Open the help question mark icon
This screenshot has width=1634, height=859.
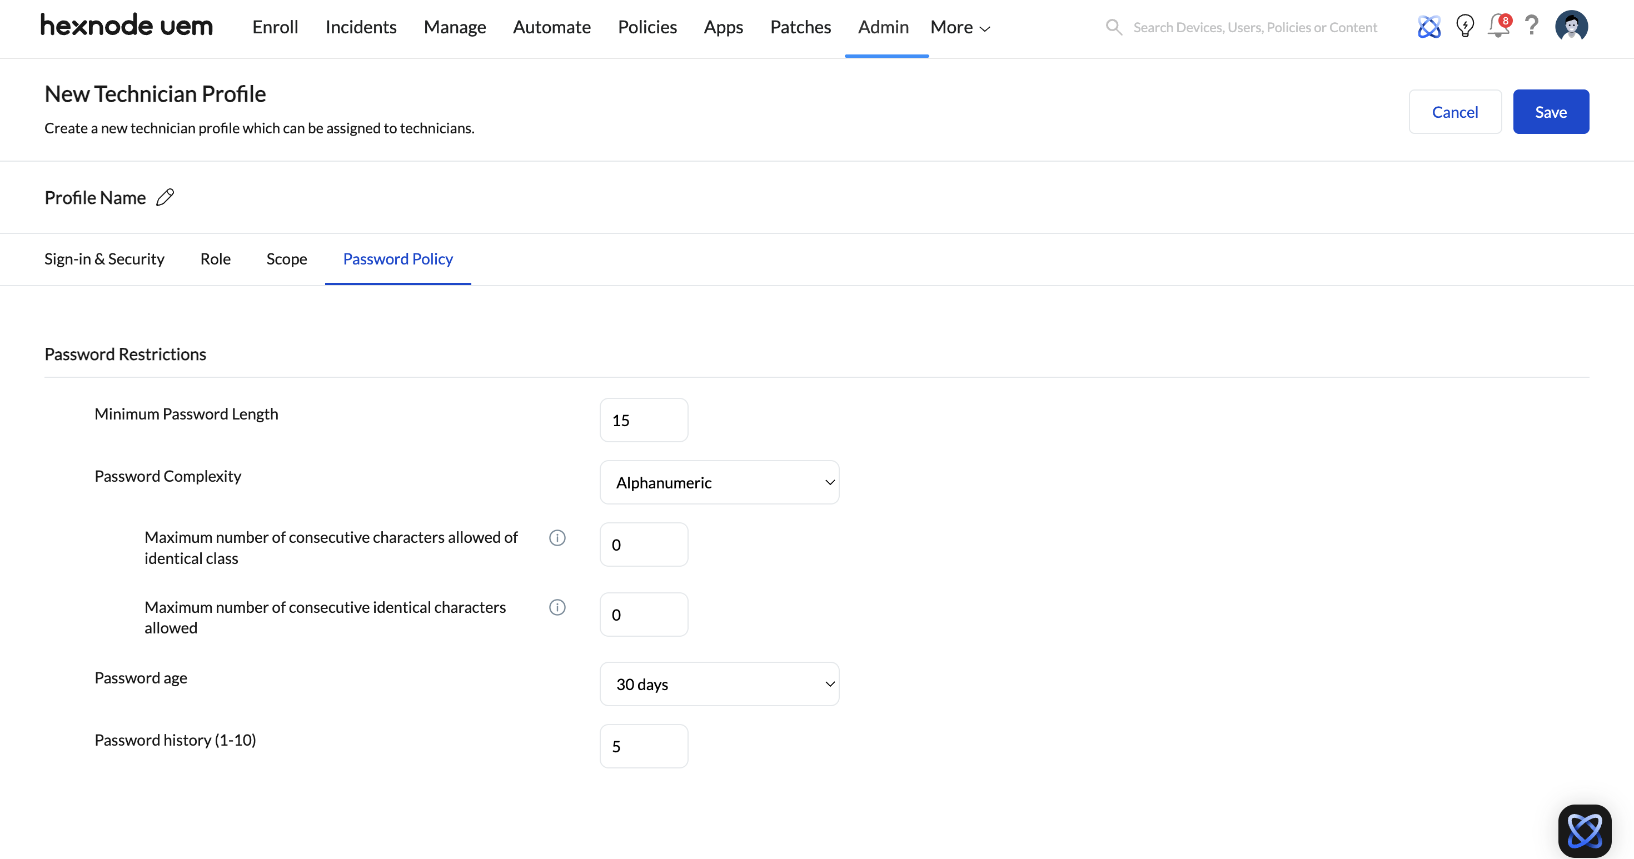coord(1532,26)
